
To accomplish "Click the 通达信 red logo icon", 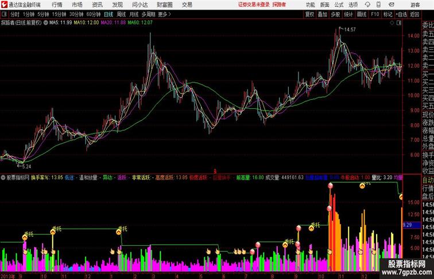I will [4, 5].
